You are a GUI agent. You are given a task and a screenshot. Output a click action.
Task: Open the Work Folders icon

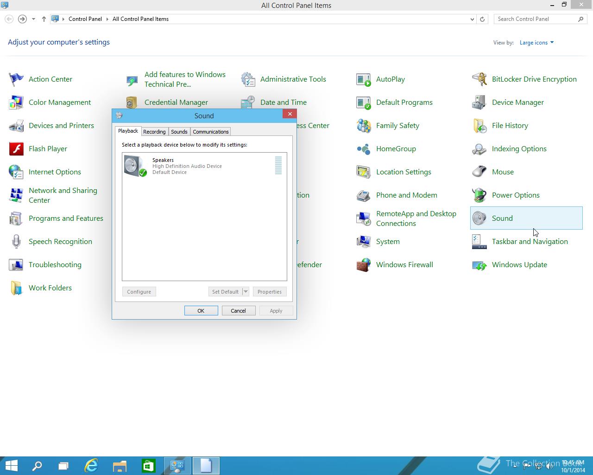click(16, 288)
